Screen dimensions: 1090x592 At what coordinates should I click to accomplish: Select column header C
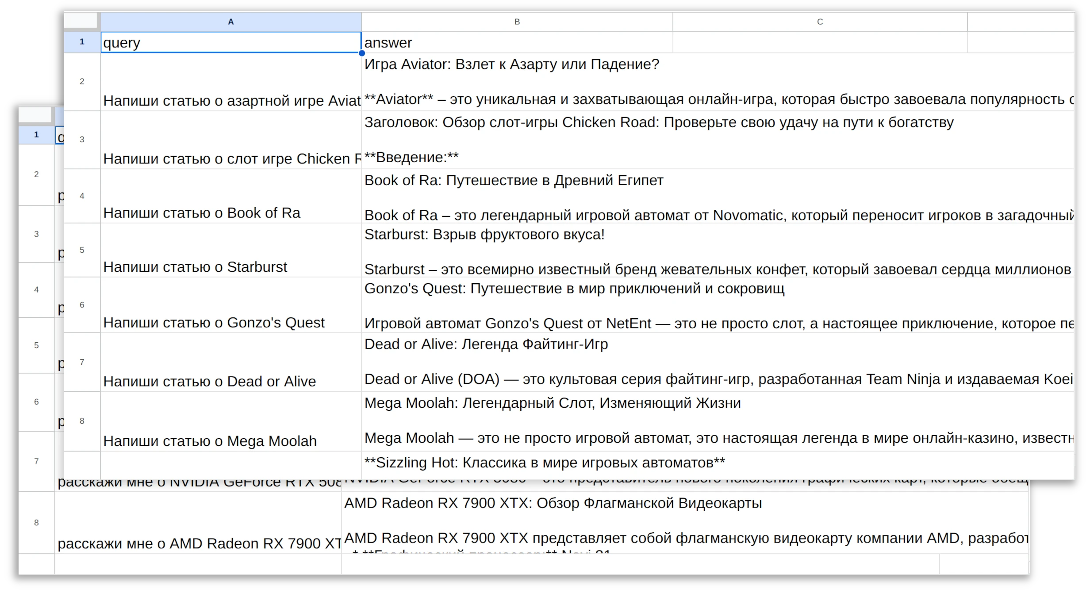[x=819, y=21]
